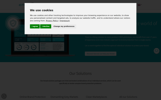161x100 pixels.
Task: Click the We use cookies heading
Action: [x=42, y=10]
